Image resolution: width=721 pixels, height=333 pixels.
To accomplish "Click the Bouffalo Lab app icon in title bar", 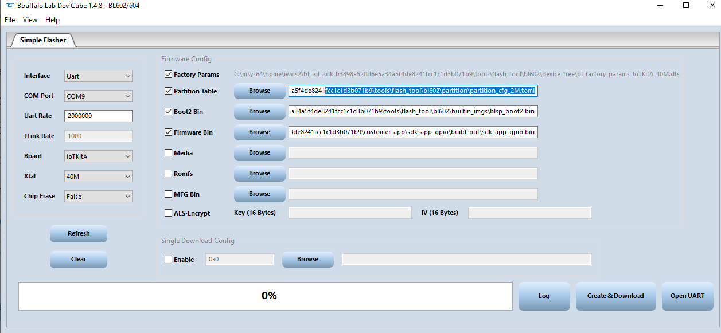I will pyautogui.click(x=10, y=5).
